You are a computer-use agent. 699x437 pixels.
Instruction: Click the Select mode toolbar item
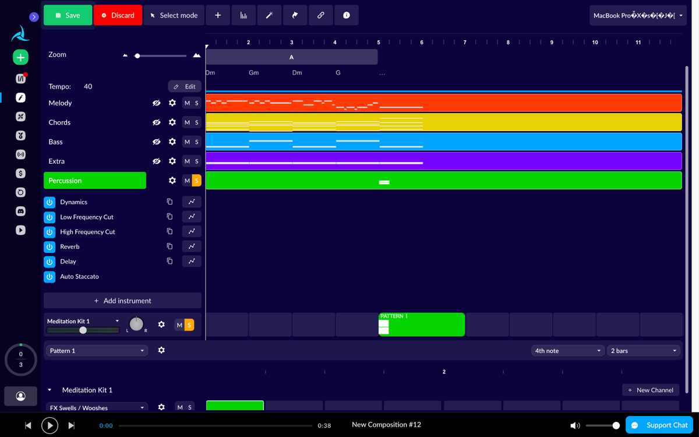174,15
